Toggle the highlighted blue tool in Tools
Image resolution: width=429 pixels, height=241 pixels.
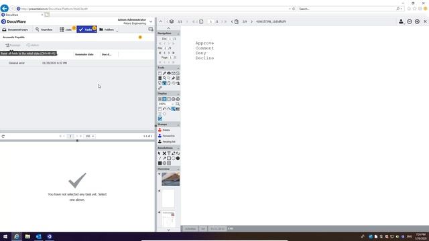[x=164, y=83]
